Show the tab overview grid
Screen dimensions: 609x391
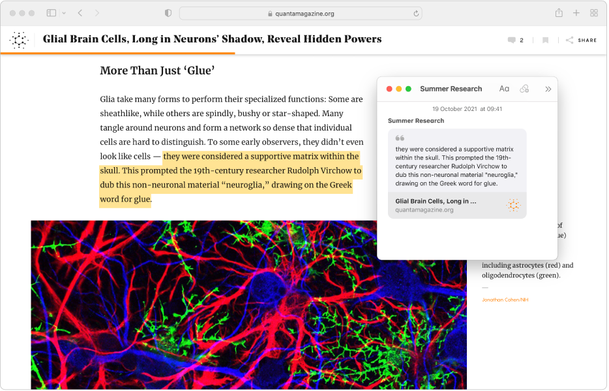tap(594, 13)
